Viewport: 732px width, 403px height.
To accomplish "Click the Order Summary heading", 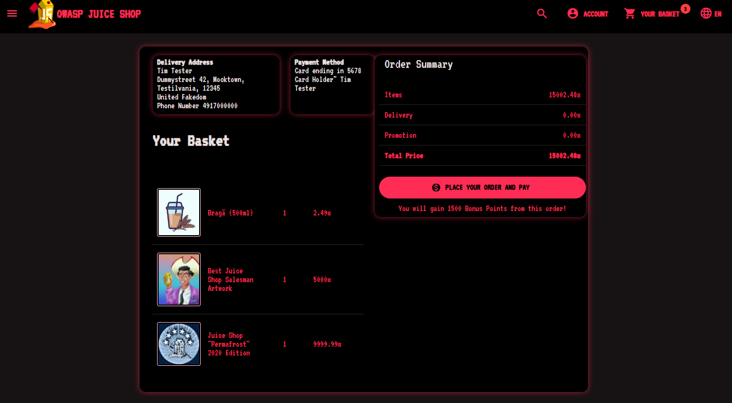I will (x=419, y=64).
